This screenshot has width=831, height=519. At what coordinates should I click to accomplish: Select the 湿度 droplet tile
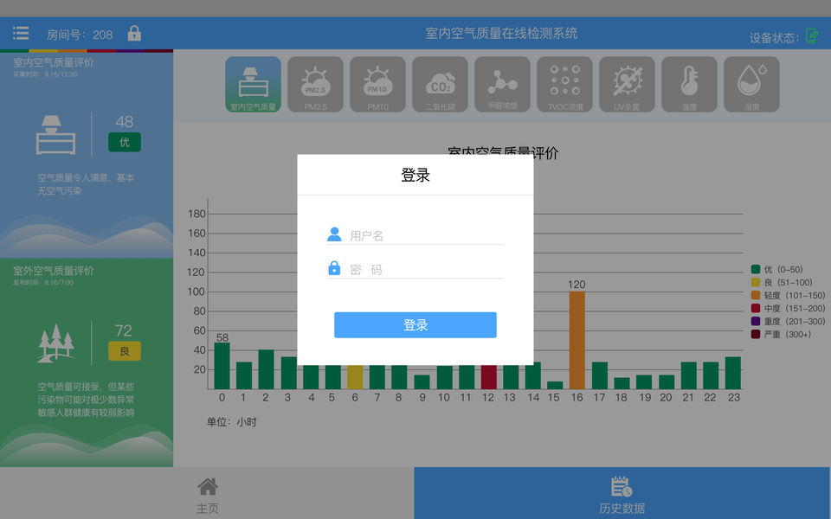pyautogui.click(x=751, y=84)
